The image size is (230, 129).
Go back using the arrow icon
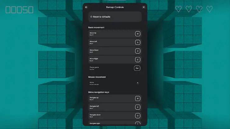point(86,7)
